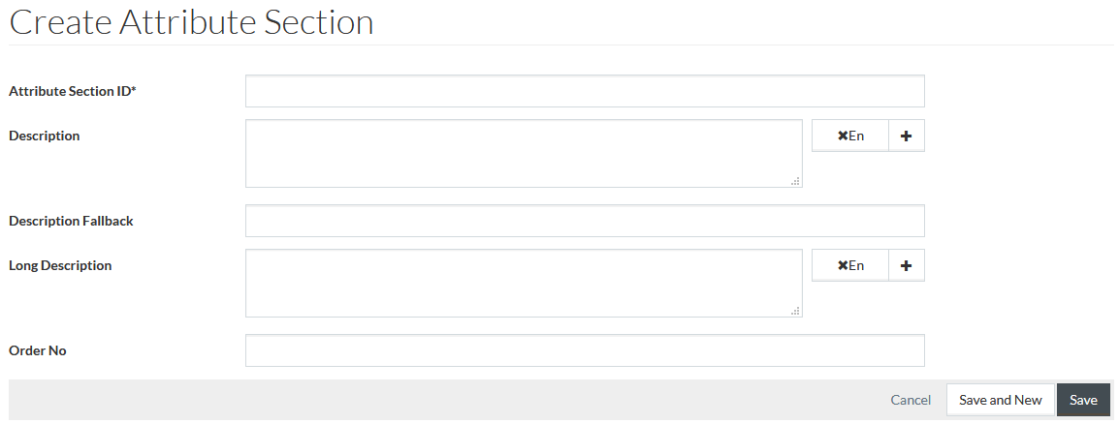Click the Attribute Section ID label
Image resolution: width=1119 pixels, height=424 pixels.
point(72,91)
